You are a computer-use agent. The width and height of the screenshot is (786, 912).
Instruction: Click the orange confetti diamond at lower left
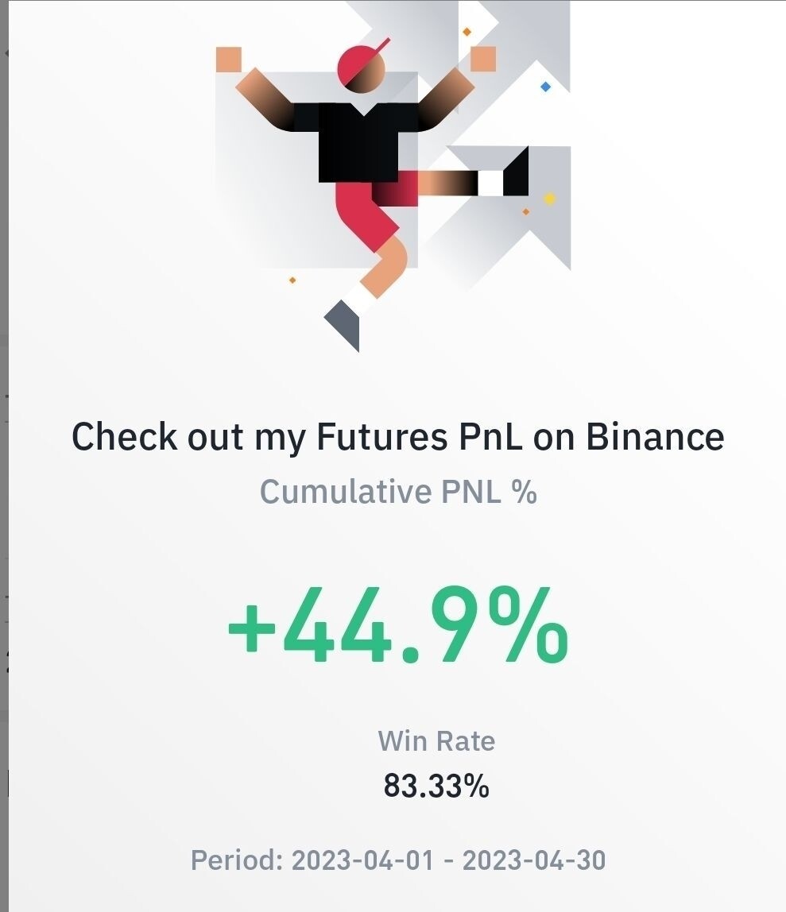pyautogui.click(x=292, y=280)
